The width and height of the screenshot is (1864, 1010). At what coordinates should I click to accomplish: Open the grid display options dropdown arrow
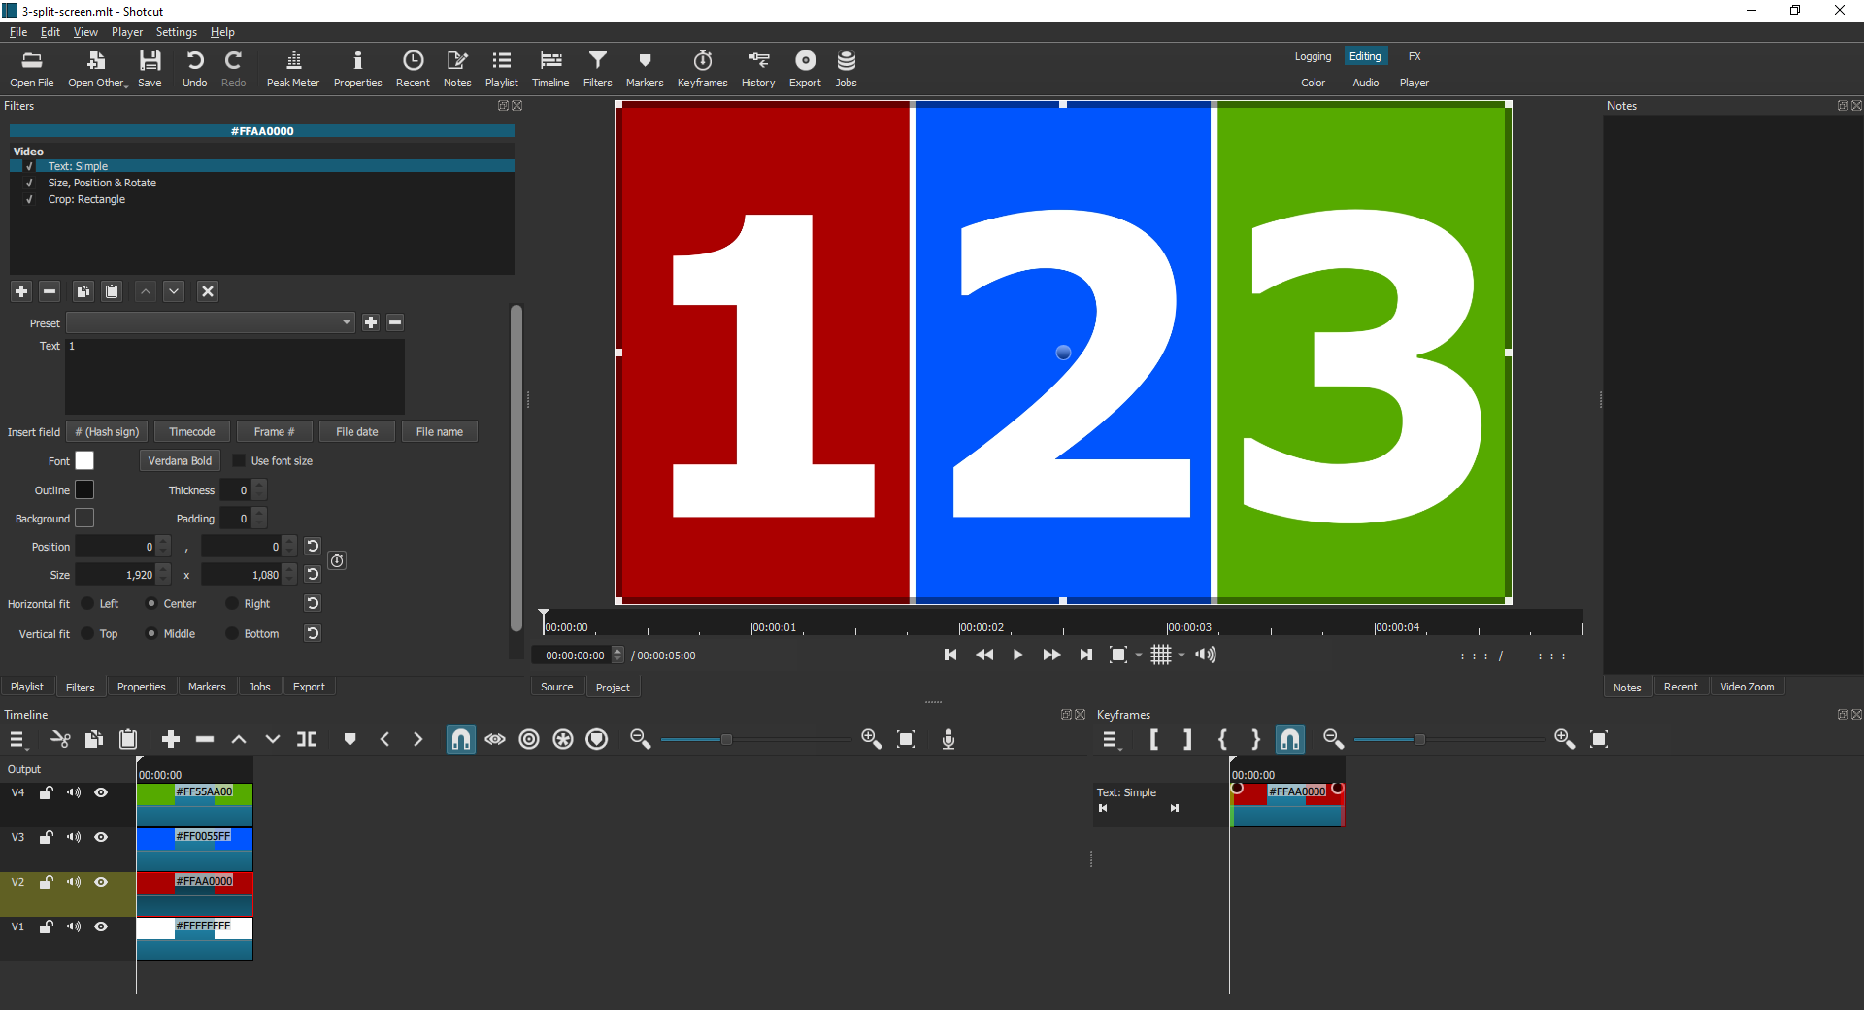[1182, 656]
